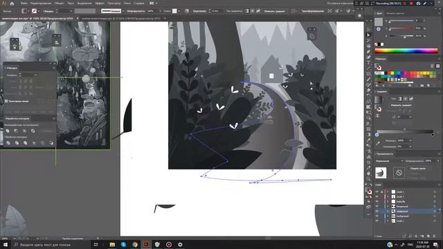Viewport: 443px width, 249px height.
Task: Expand the midground layer
Action: [x=388, y=211]
